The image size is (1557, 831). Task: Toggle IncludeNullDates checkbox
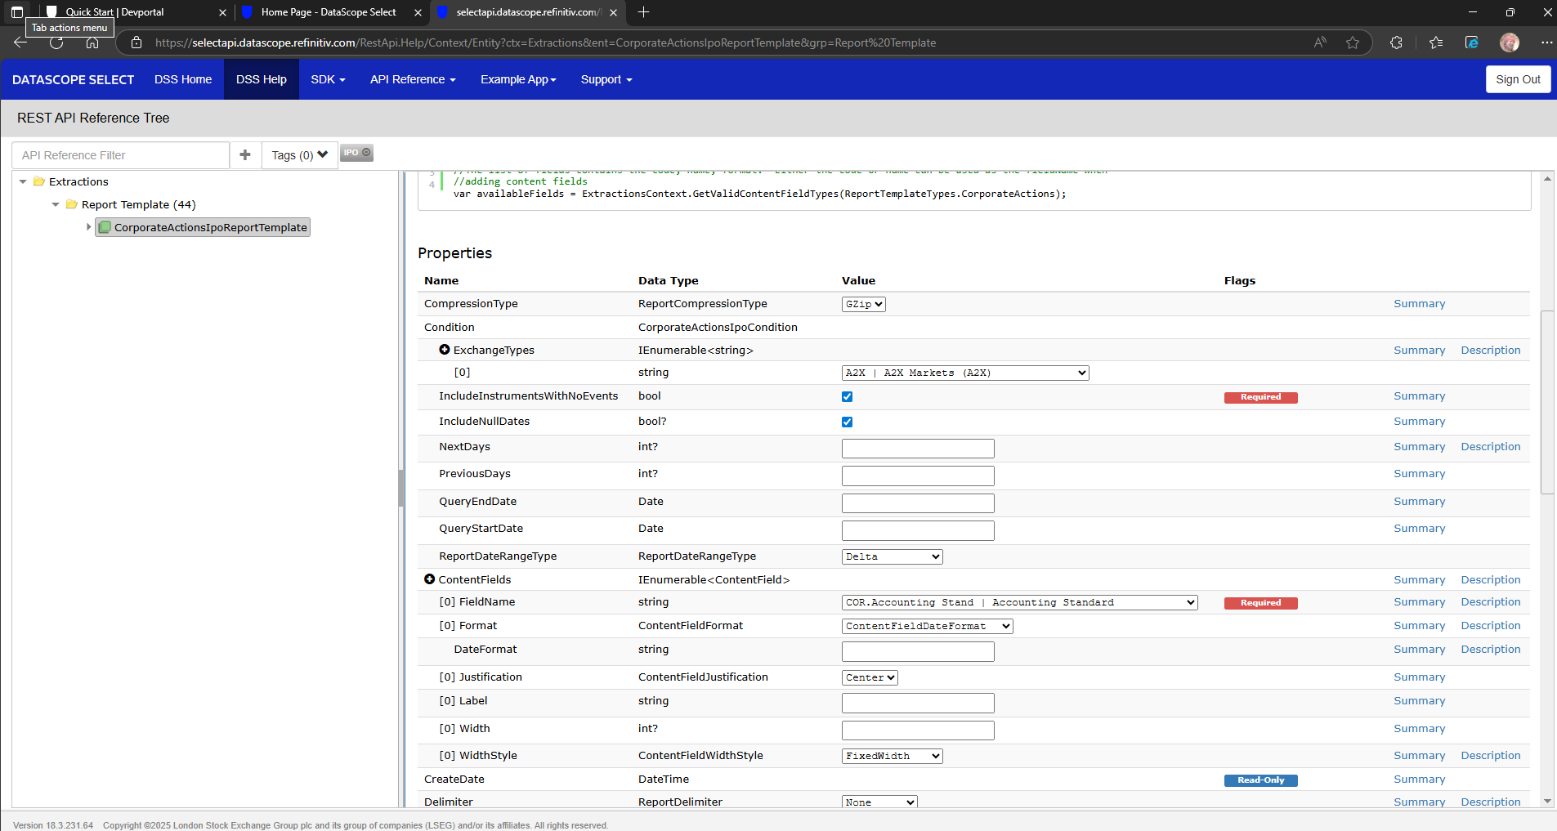coord(847,422)
